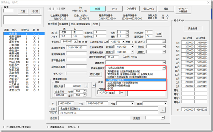Select employee セルズ 太郎 in list
Viewport: 213px width, 132px height.
[24, 62]
